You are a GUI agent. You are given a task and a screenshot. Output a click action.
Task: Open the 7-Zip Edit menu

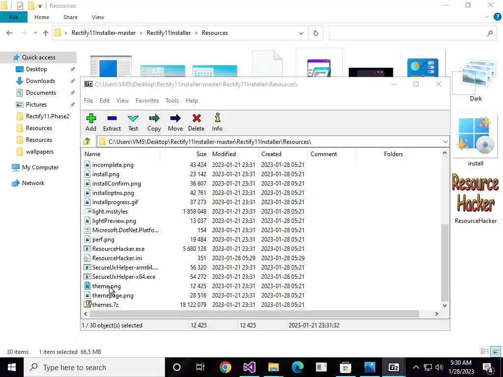[105, 100]
